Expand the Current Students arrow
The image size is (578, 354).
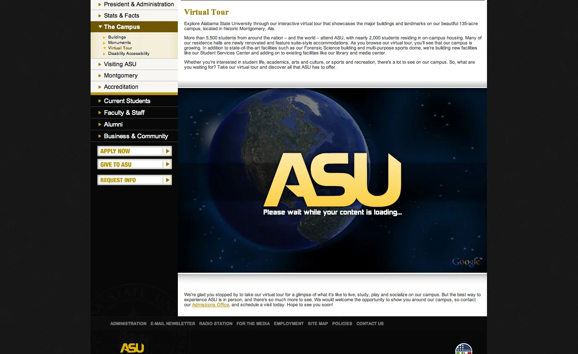[x=100, y=101]
